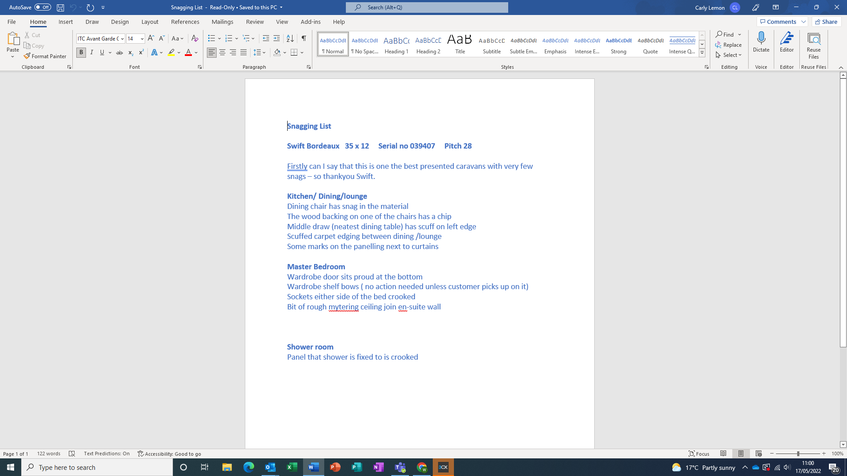Viewport: 847px width, 476px height.
Task: Click the Format Painter icon
Action: 27,56
